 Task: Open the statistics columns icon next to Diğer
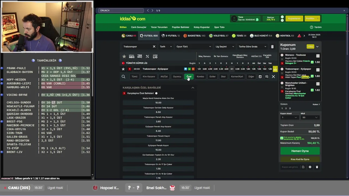pyautogui.click(x=260, y=77)
